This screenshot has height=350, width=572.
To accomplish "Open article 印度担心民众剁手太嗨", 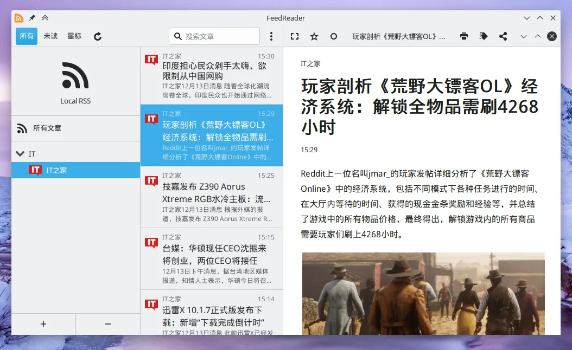I will [212, 76].
